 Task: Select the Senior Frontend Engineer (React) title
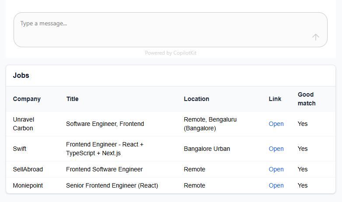(x=112, y=185)
